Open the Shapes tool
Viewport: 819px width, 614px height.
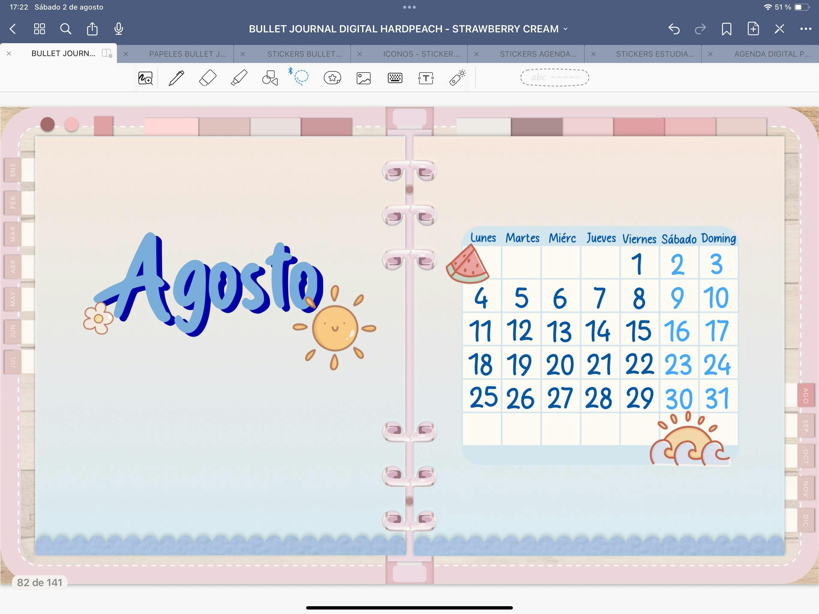(270, 78)
